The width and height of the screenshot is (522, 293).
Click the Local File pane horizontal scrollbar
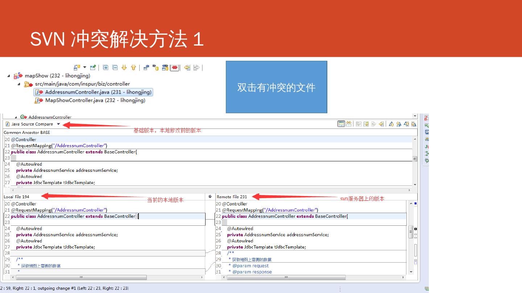tap(81, 277)
